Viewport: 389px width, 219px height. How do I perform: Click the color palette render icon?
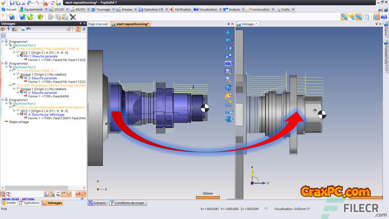(228, 96)
